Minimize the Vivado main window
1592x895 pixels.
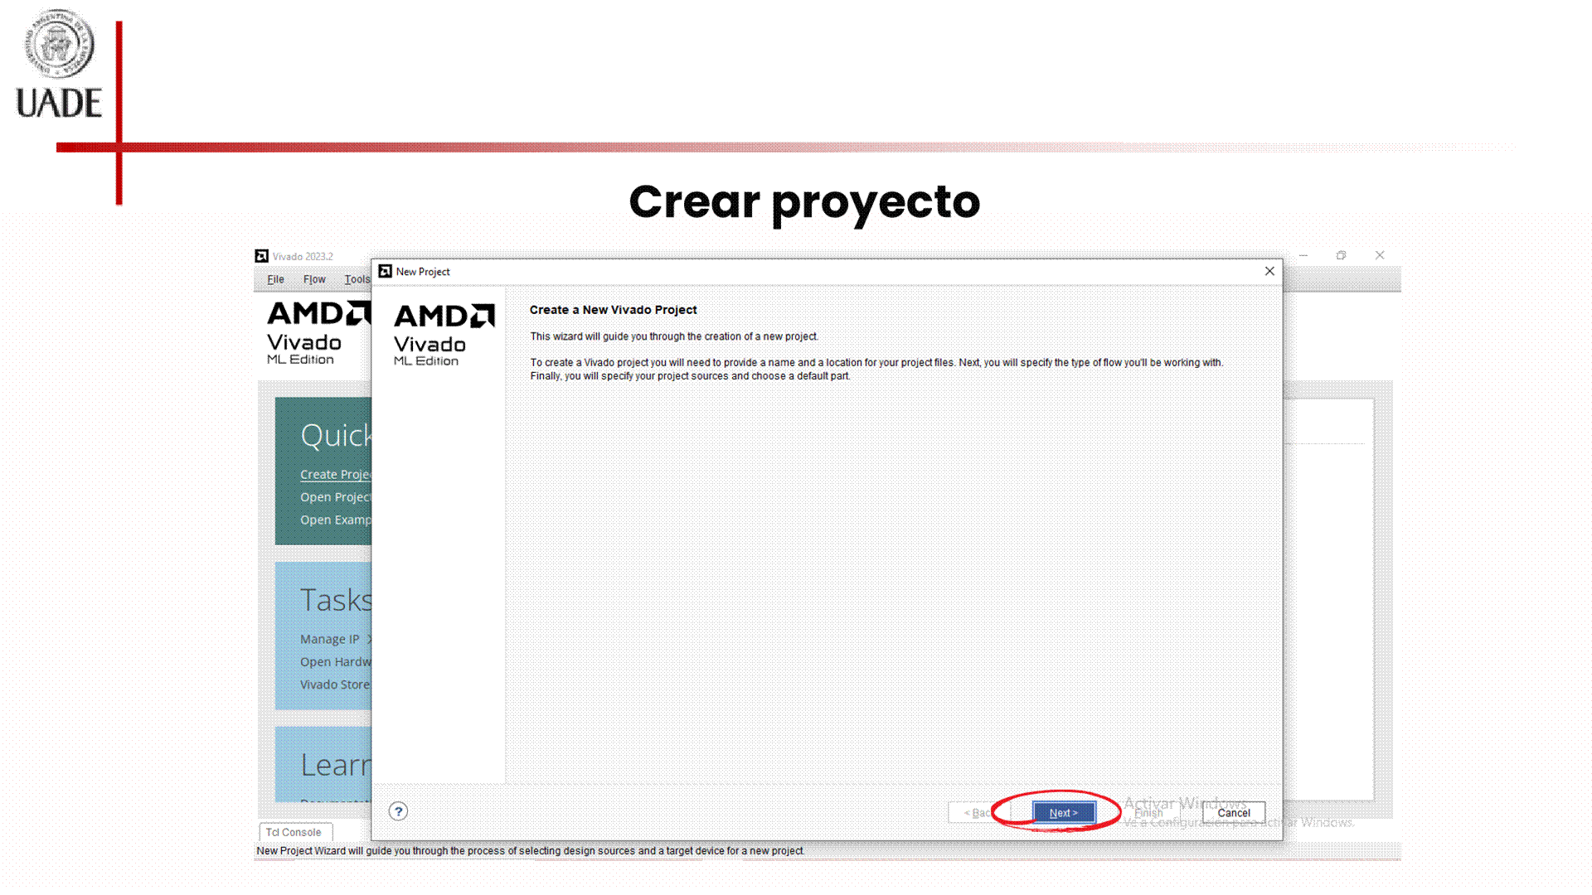coord(1303,255)
